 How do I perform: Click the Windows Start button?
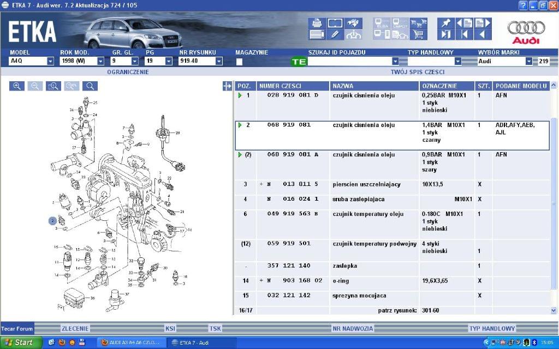(x=21, y=342)
